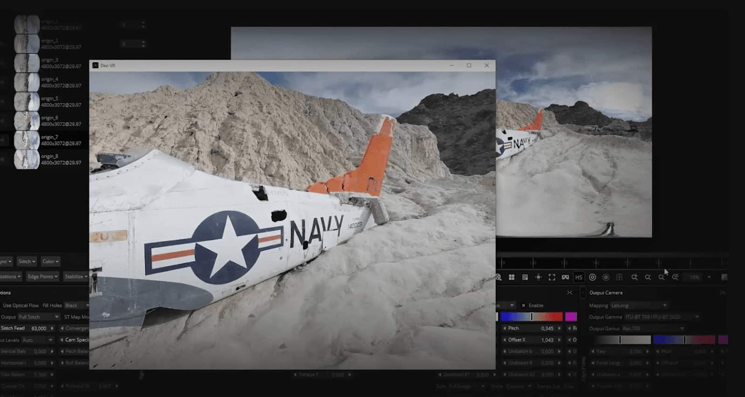Collapse the Output Camera panel

[x=722, y=293]
